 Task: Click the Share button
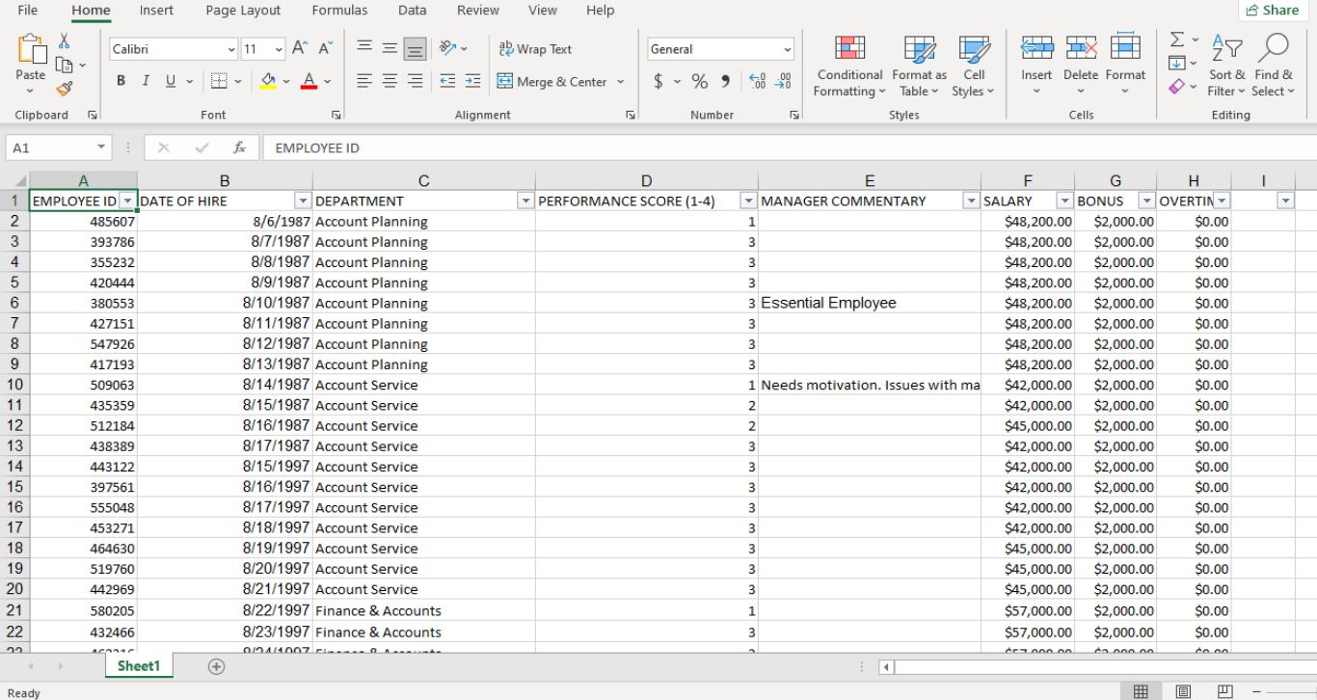point(1273,10)
